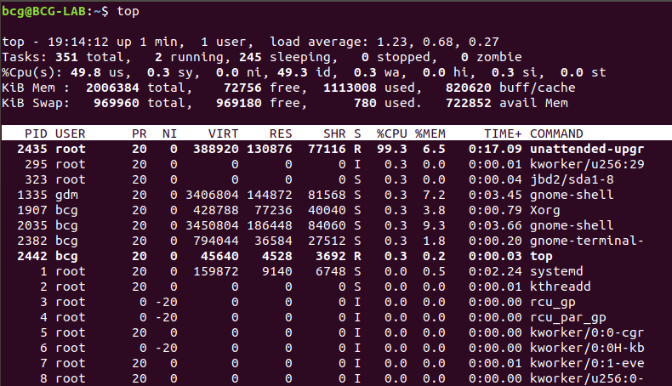Click the 0:17.09 TIME+ value
672x386 pixels.
(x=495, y=149)
